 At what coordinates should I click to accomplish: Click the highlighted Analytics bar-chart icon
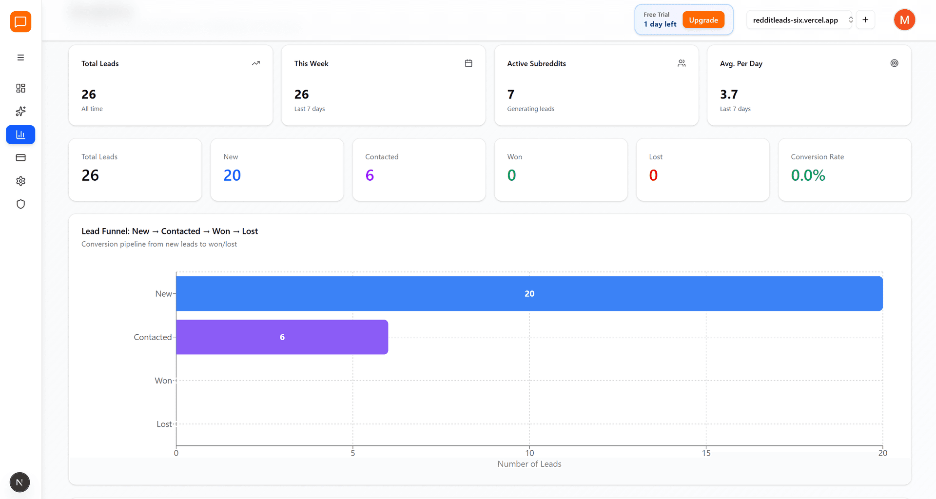pos(20,134)
